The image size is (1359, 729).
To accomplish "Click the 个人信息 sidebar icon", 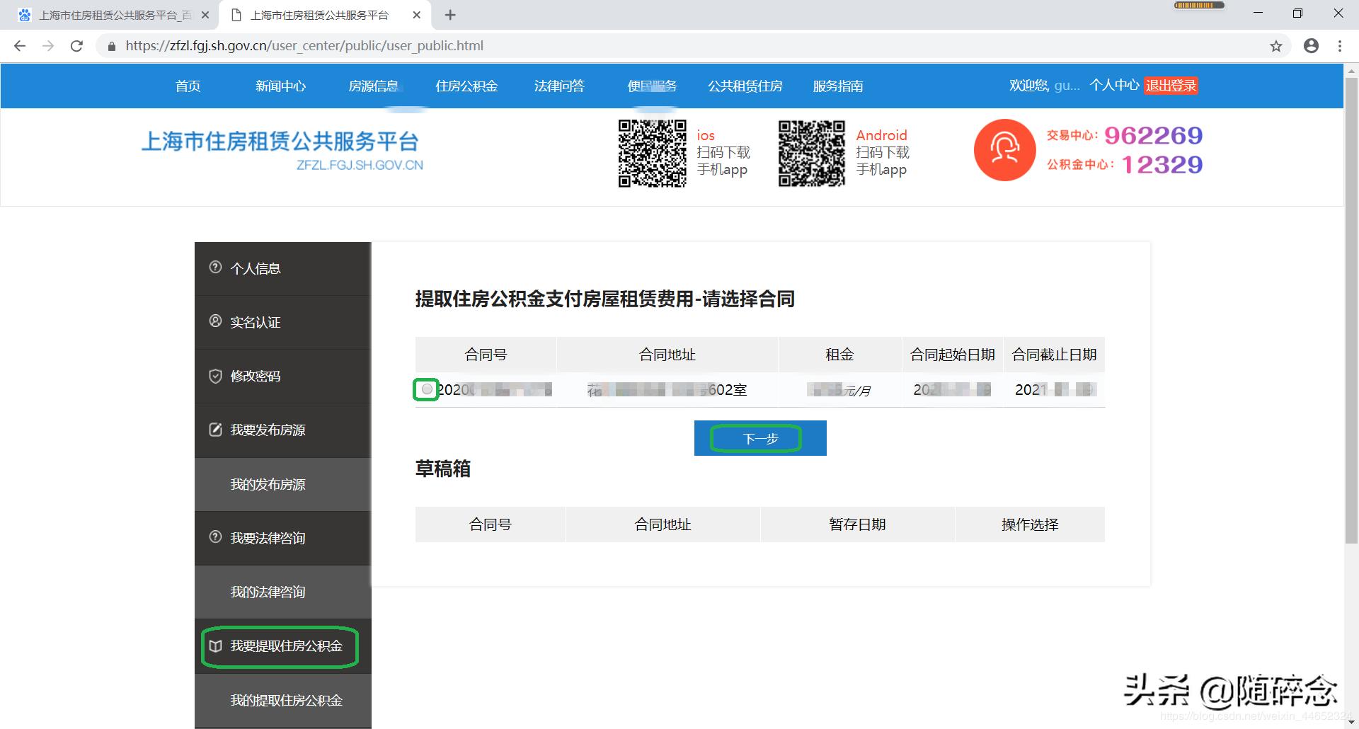I will click(216, 268).
